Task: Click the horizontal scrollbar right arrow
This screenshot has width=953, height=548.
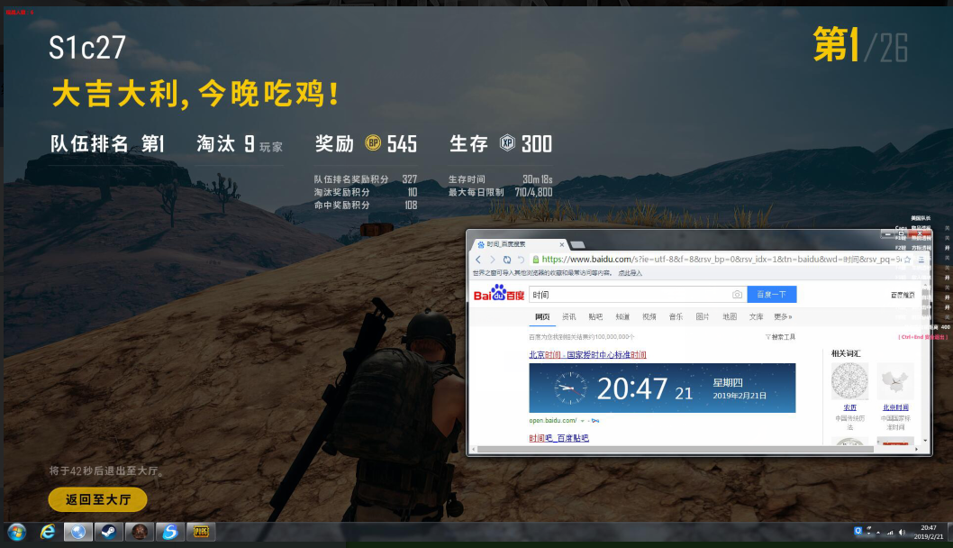Action: coord(917,450)
